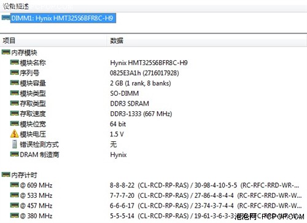Click the 1.5 V voltage value

(x=117, y=135)
